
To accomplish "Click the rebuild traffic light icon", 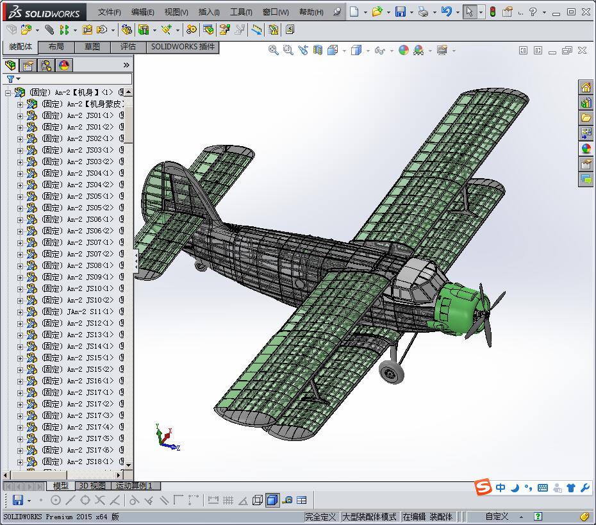I will point(492,12).
